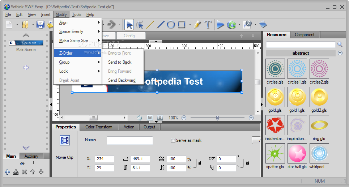Switch to the Component tab
Viewport: 349px width, 187px height.
(305, 35)
